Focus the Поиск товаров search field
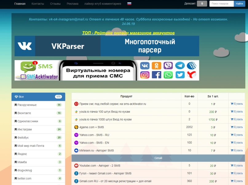248x185 pixels. [x=222, y=4]
